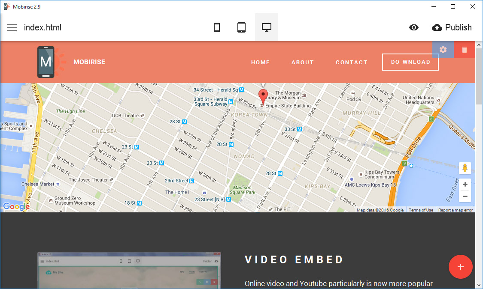Click the Chelsea Market shopping icon
The width and height of the screenshot is (483, 289).
[x=58, y=184]
